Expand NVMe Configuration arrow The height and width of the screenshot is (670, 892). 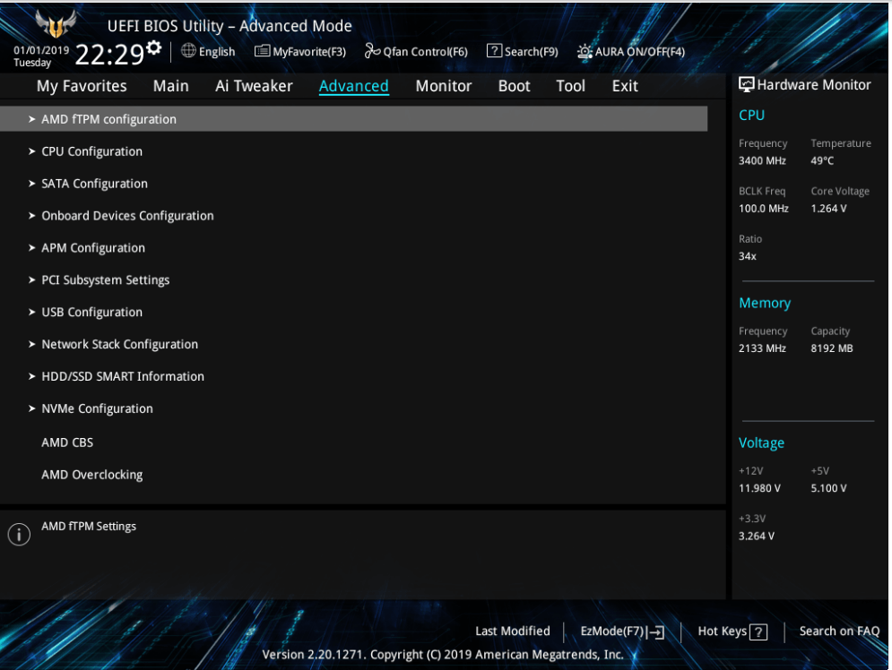(32, 408)
